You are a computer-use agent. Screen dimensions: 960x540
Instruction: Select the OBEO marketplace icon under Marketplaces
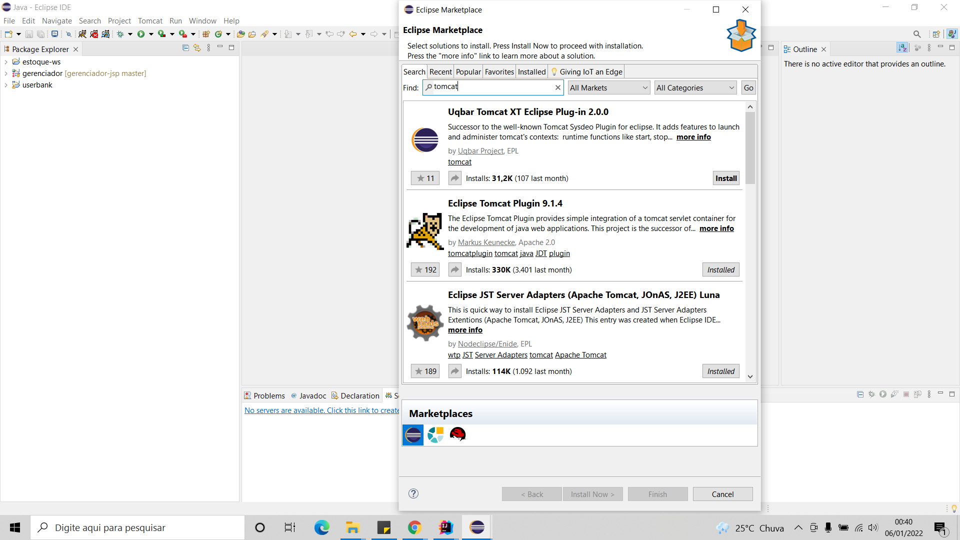point(435,435)
